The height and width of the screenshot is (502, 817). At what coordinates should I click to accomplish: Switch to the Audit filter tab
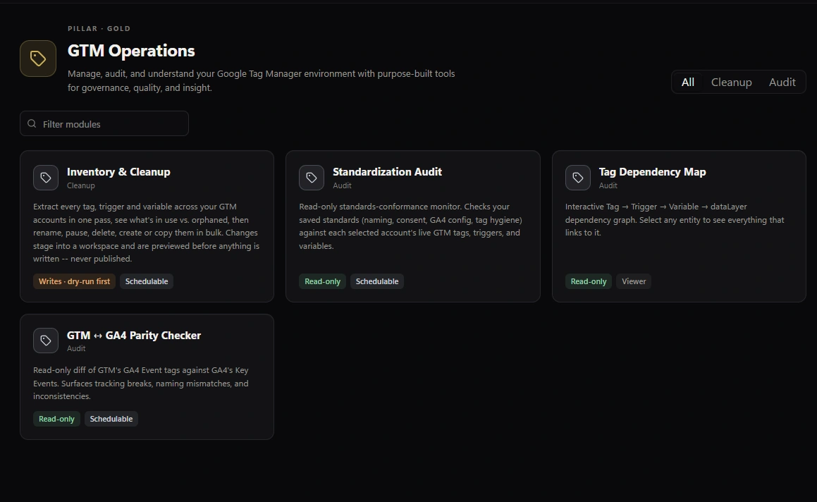coord(782,82)
